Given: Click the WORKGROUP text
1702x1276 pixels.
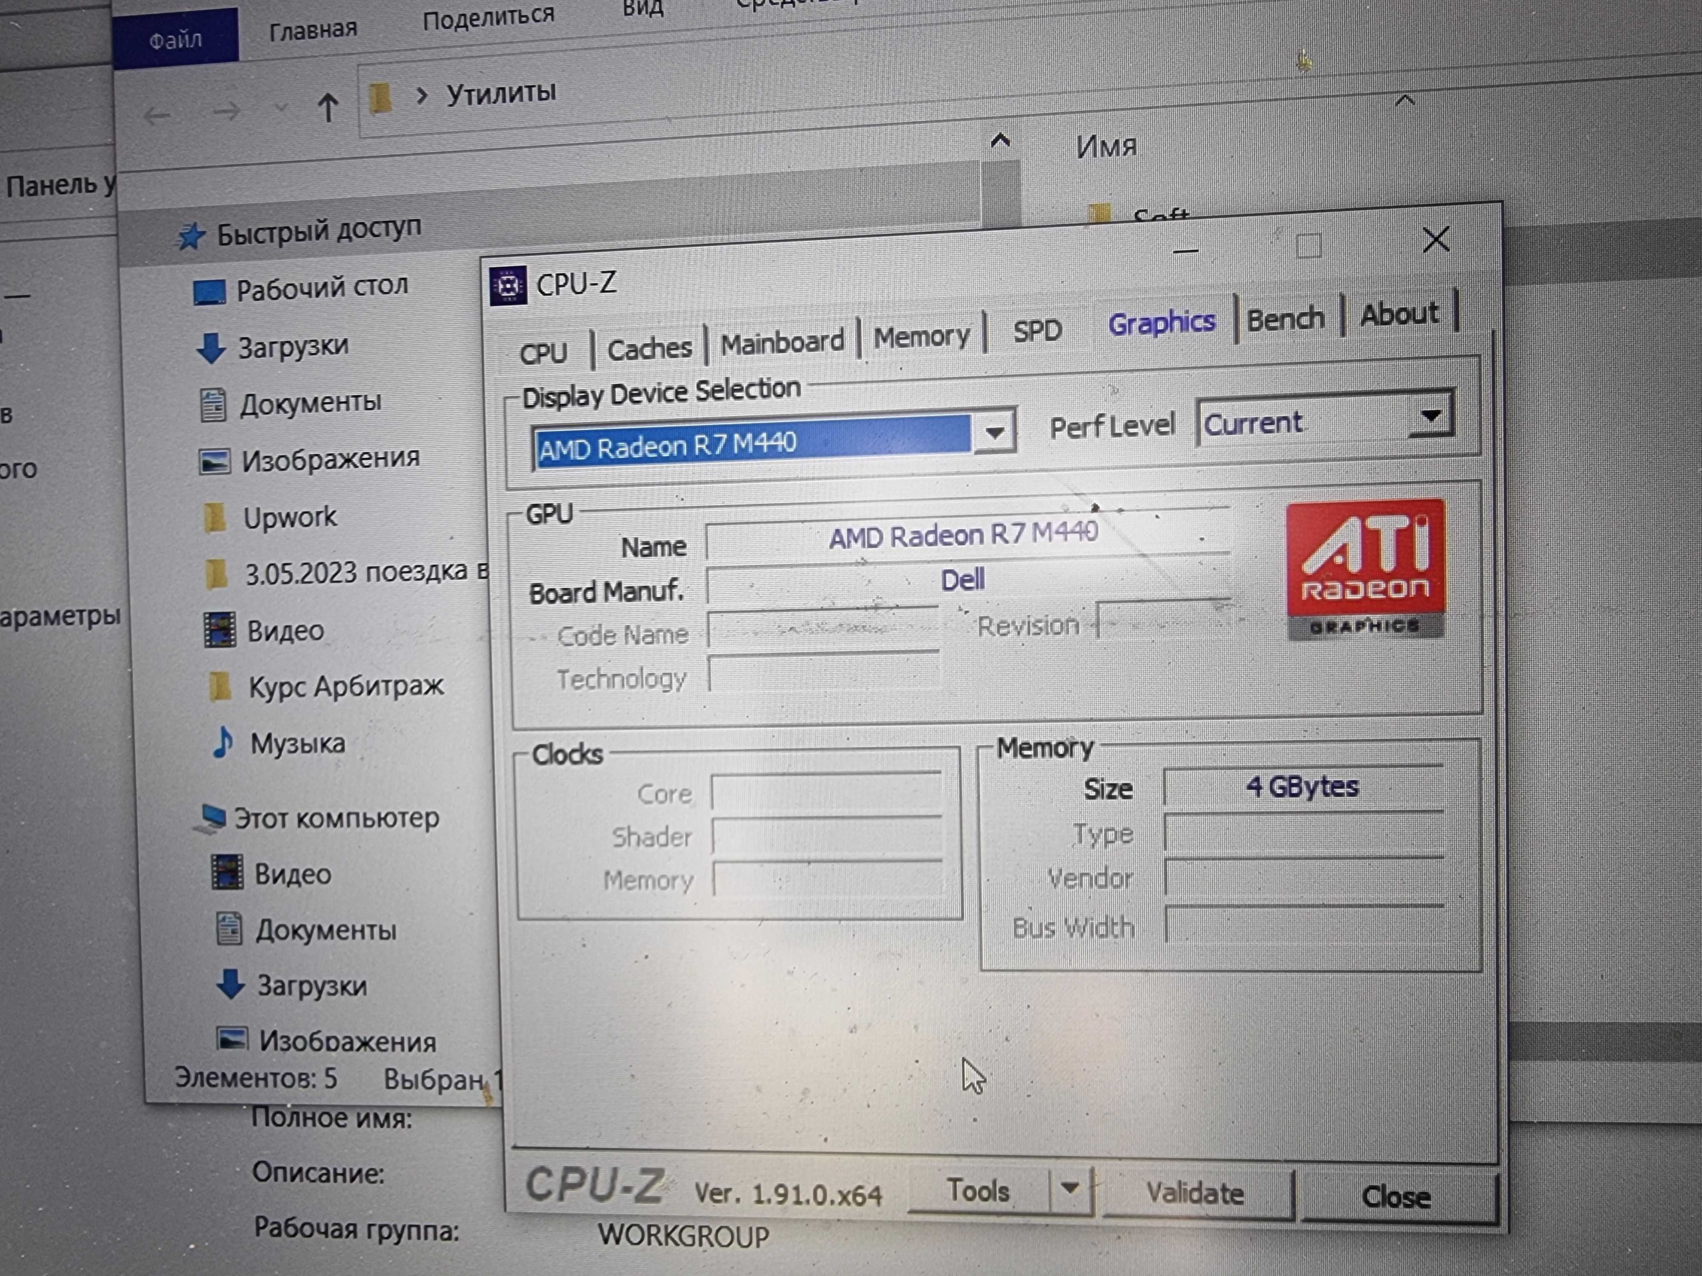Looking at the screenshot, I should 684,1236.
